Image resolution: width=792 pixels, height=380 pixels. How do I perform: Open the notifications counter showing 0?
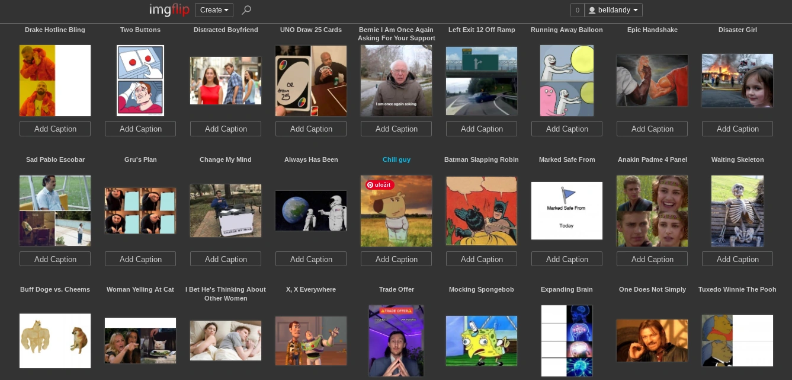point(577,10)
